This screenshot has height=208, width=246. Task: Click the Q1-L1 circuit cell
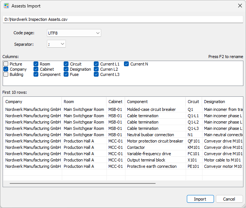pos(194,116)
